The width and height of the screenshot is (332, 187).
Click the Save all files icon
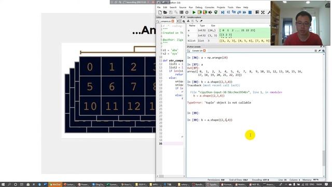[176, 12]
